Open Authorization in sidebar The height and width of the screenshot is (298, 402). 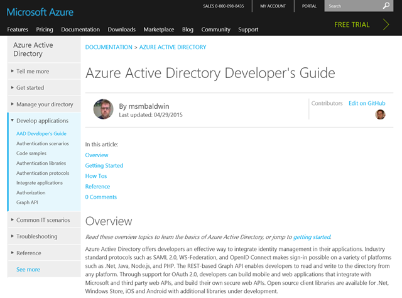click(x=31, y=193)
